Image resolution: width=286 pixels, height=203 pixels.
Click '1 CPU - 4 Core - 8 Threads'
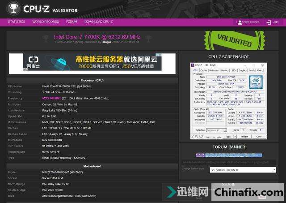(59, 92)
